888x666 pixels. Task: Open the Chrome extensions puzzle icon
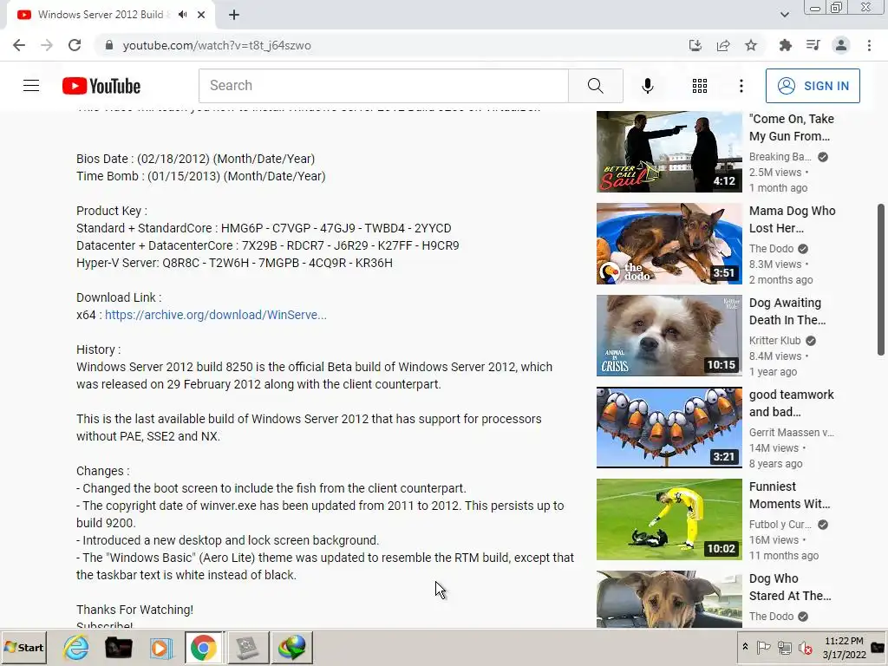click(x=785, y=45)
